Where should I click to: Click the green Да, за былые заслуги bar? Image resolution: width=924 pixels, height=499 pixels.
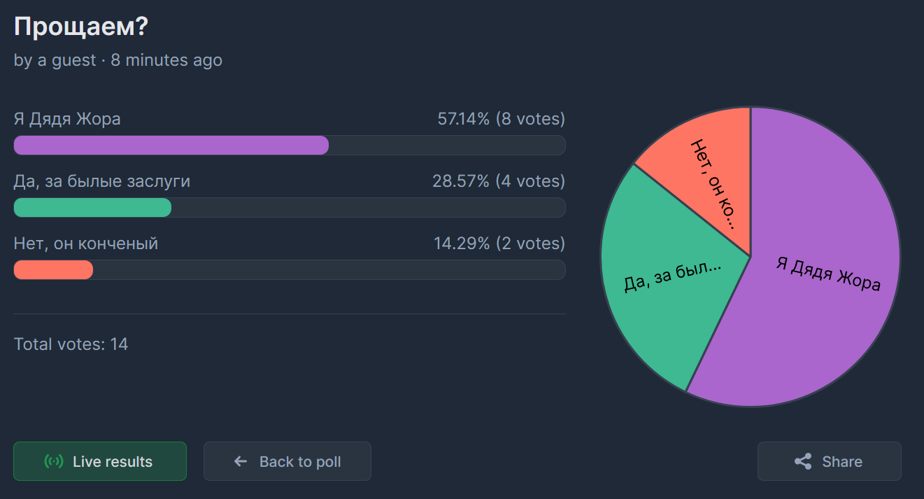coord(92,207)
